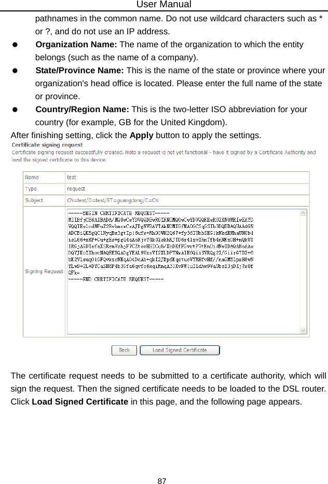328x484 pixels.
Task: Click the bold "Apply" word in instructions
Action: coord(141,136)
